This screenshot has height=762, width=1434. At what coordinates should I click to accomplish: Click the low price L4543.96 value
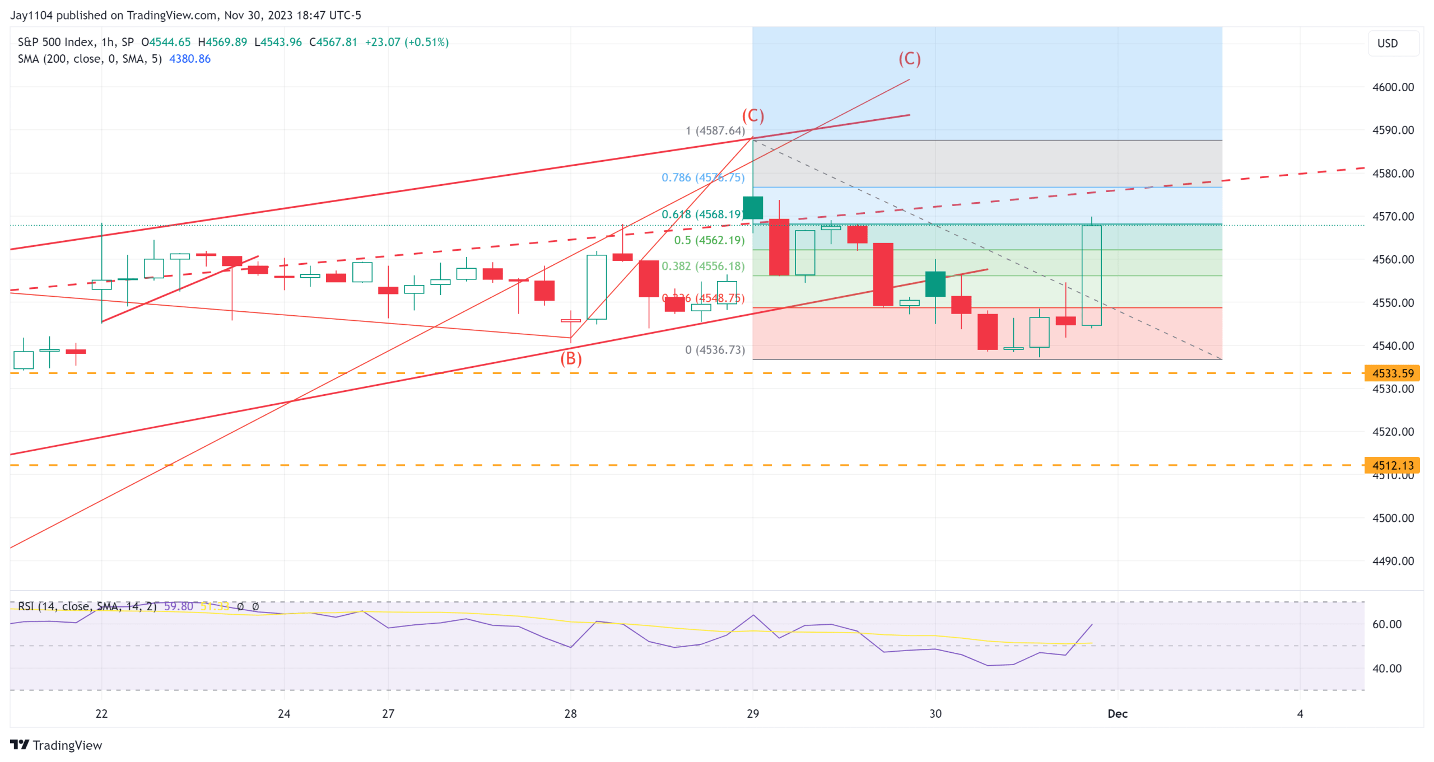pyautogui.click(x=278, y=42)
